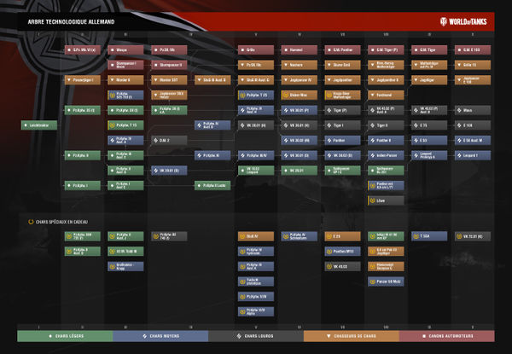This screenshot has width=512, height=354.
Task: Click the light tank dot icon on Leichttraktor
Action: [x=26, y=125]
